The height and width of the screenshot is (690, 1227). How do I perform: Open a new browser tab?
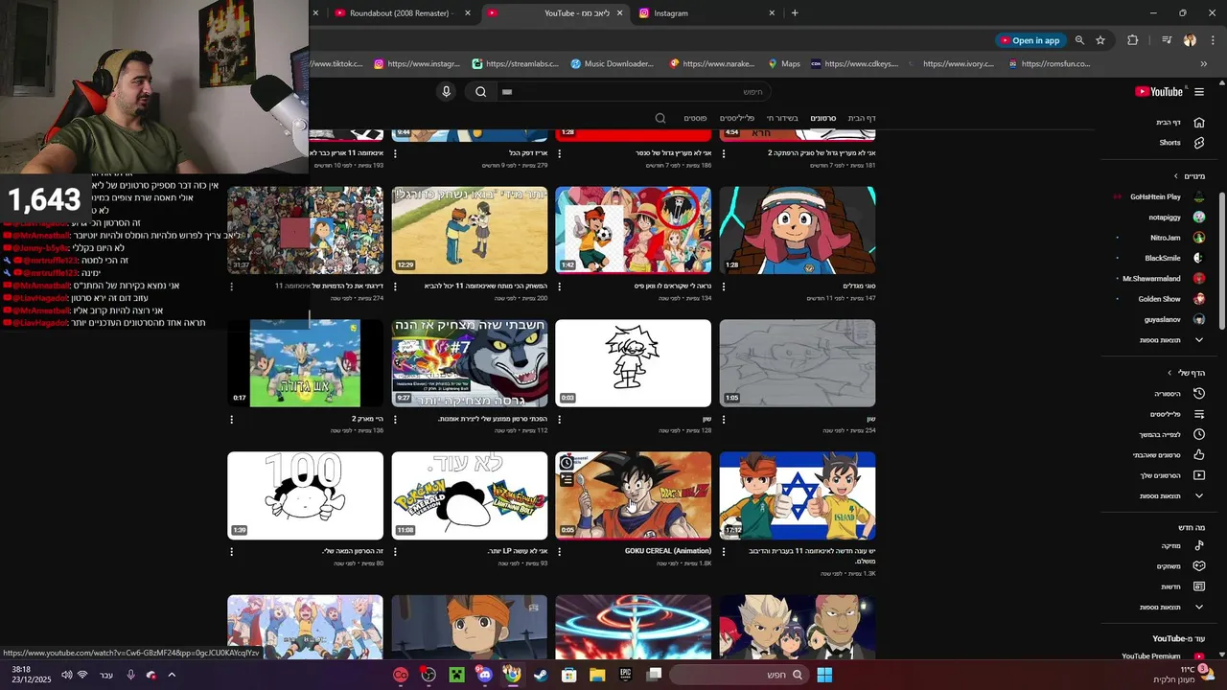[x=795, y=13]
